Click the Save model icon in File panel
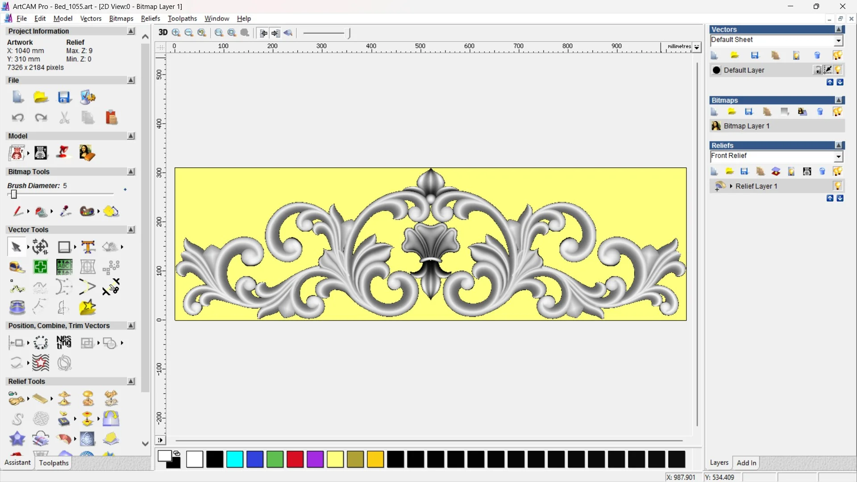This screenshot has width=857, height=482. click(64, 97)
